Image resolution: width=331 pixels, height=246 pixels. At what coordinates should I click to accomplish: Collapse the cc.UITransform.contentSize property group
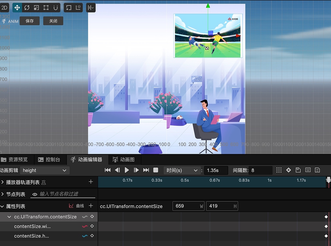pos(9,217)
